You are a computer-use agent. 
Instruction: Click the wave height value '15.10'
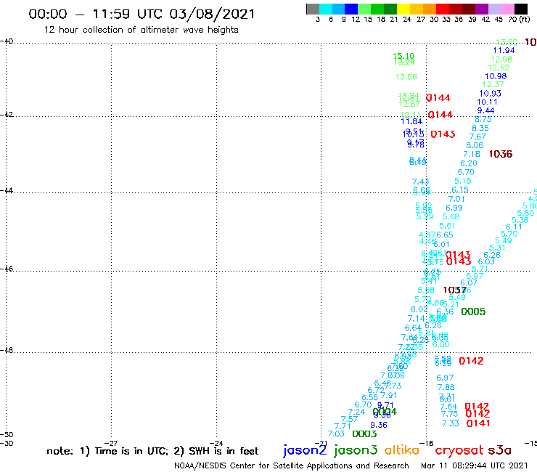point(403,56)
